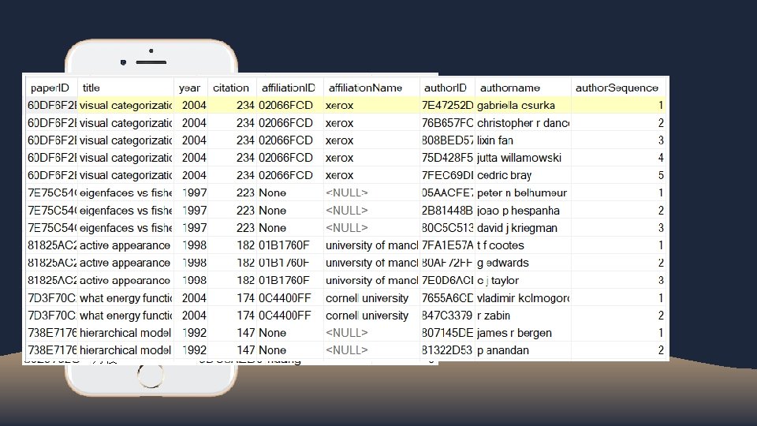This screenshot has width=757, height=426.
Task: Click authorID cell 80C5C513
Action: click(448, 228)
